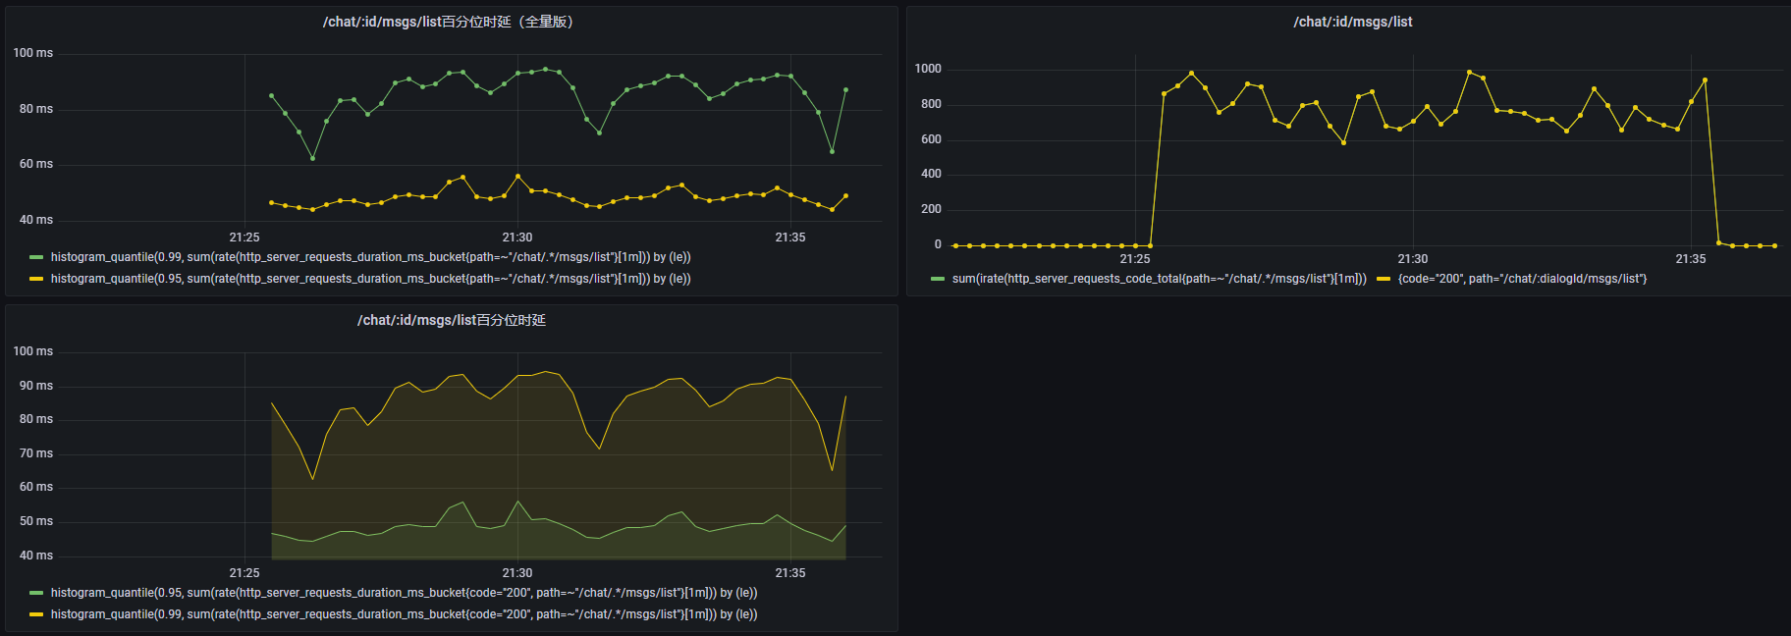This screenshot has width=1791, height=636.
Task: Click the green swatch of the 0.99 全量版 legend
Action: (x=36, y=257)
